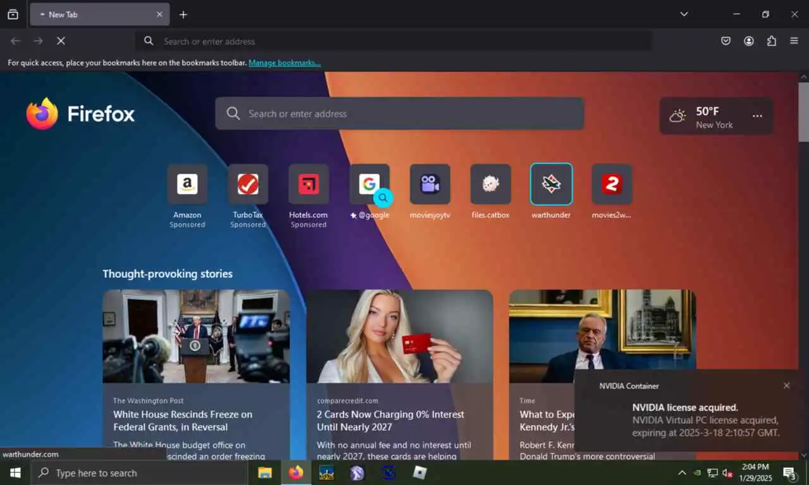Click 'comparecredit.com' source label

pos(348,400)
